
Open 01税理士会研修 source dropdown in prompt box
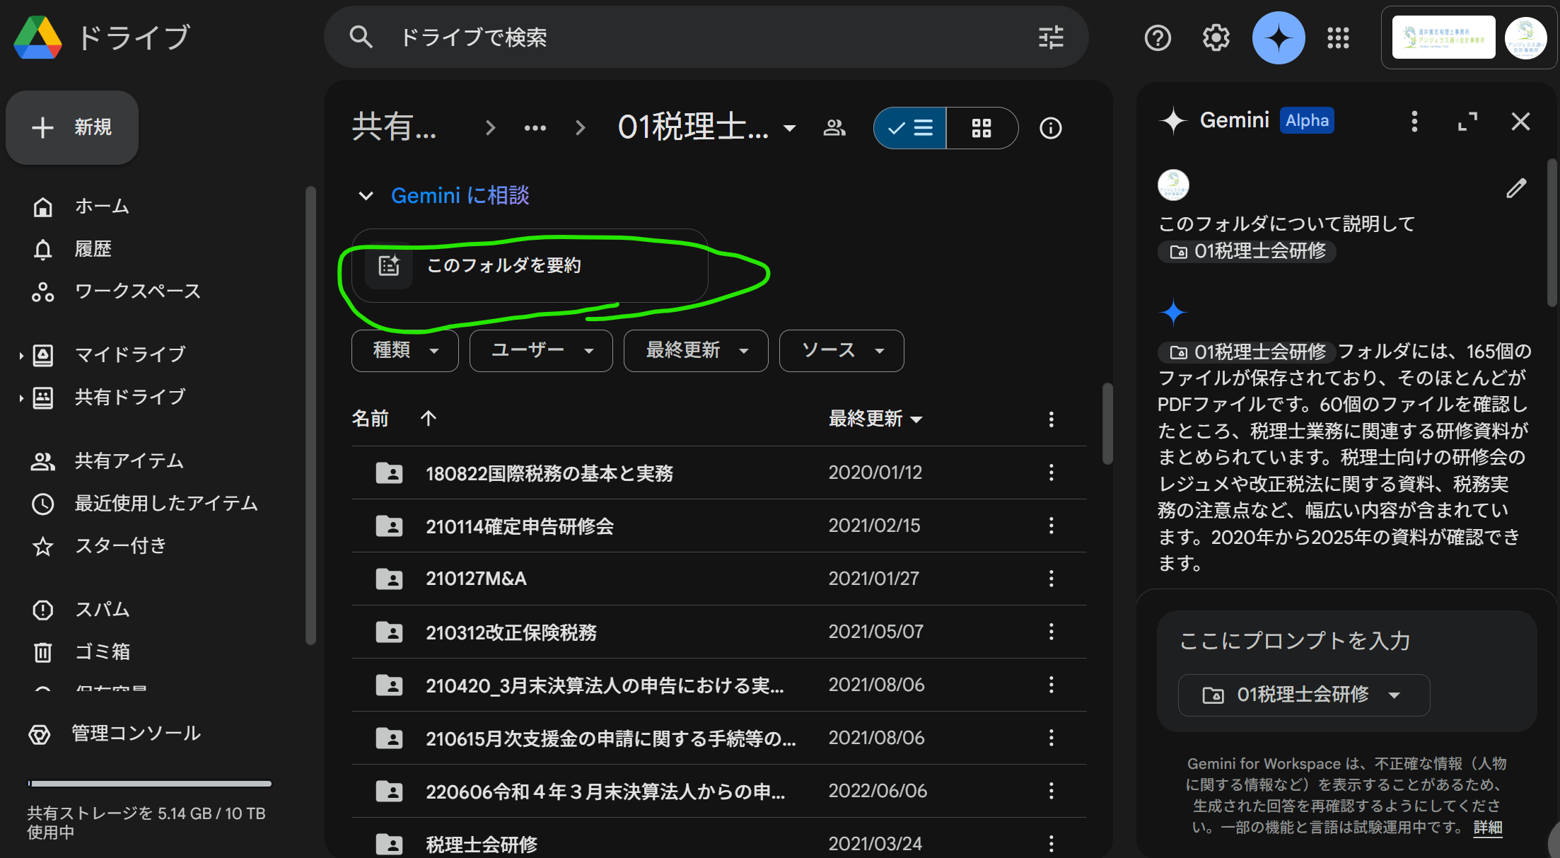click(1304, 695)
